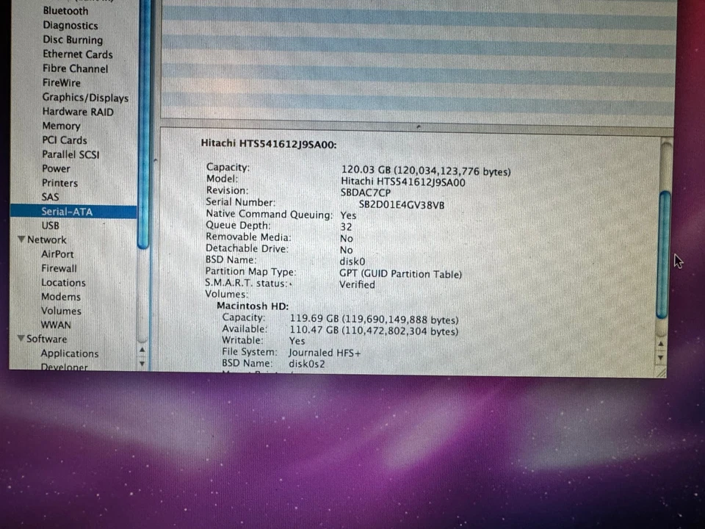Image resolution: width=705 pixels, height=529 pixels.
Task: Select USB below Serial-ATA
Action: point(50,225)
